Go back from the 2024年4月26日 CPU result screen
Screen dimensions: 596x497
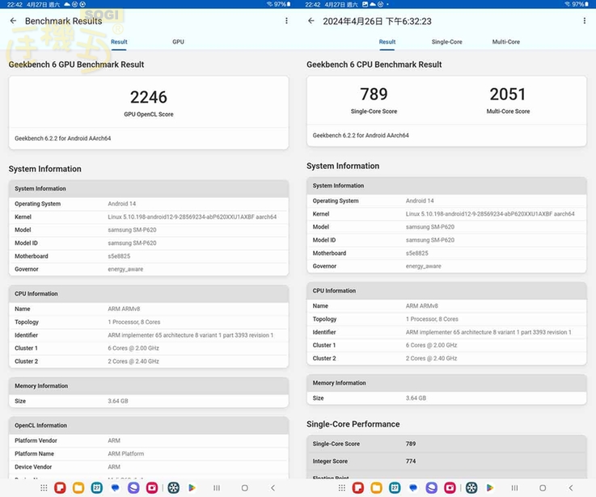(x=311, y=21)
